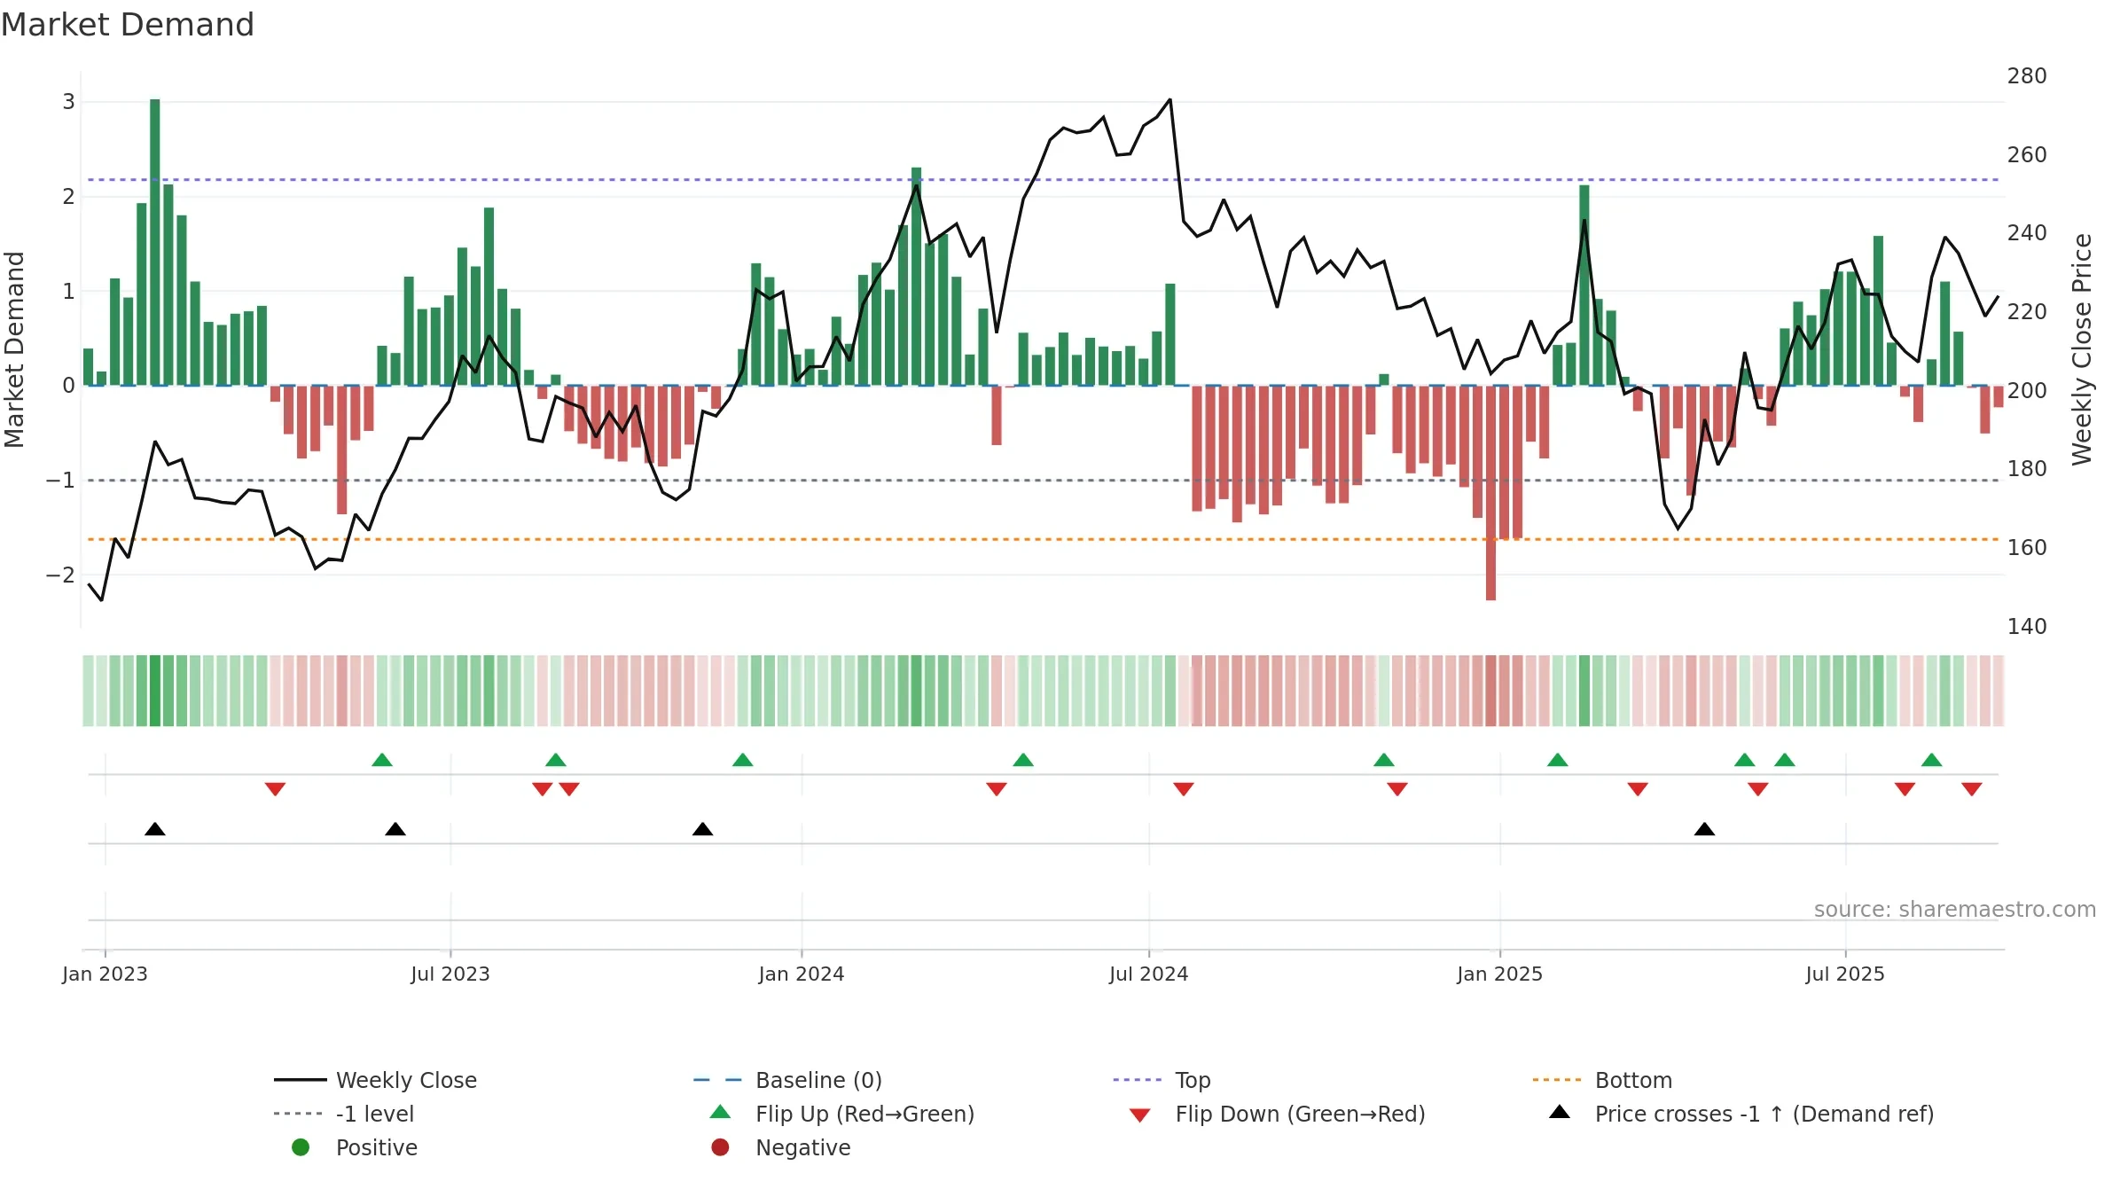Click the source: sharemaestro.com text
This screenshot has width=2128, height=1197.
[x=1955, y=909]
